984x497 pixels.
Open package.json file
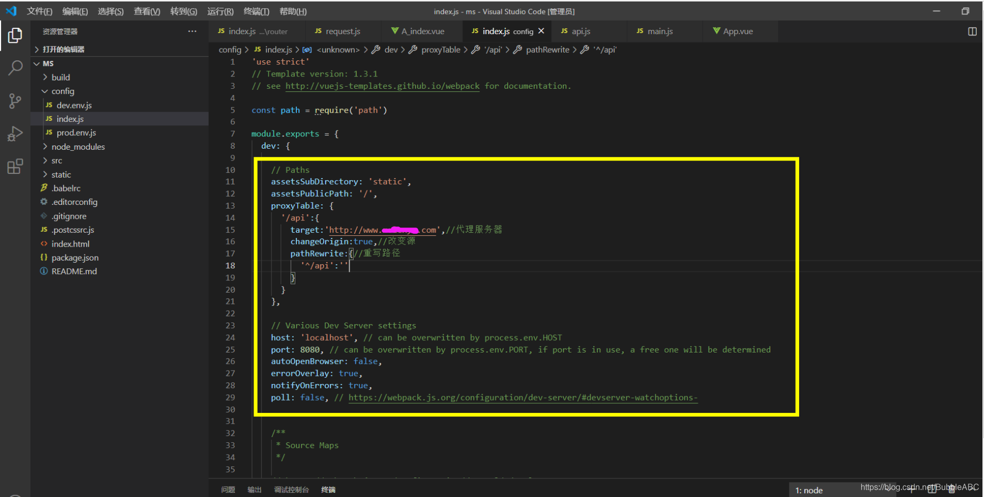click(75, 258)
